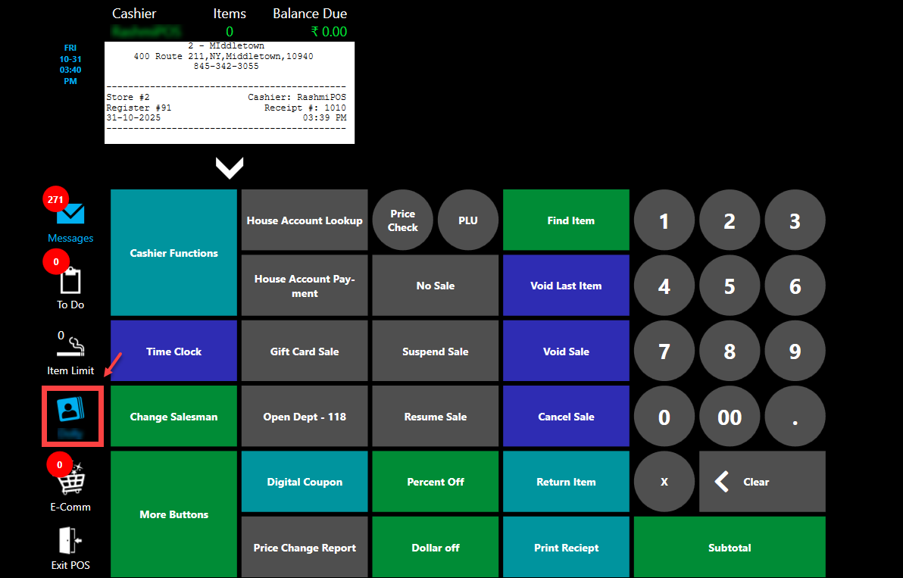Expand the receipt with down chevron
This screenshot has width=903, height=578.
(x=229, y=167)
